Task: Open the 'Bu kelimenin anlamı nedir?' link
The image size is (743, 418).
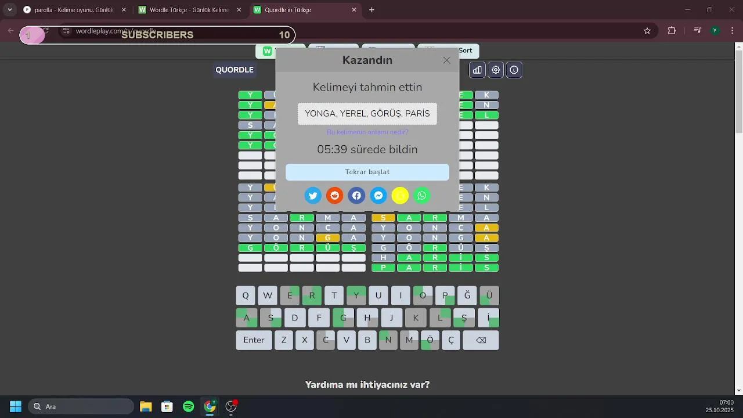Action: [367, 132]
